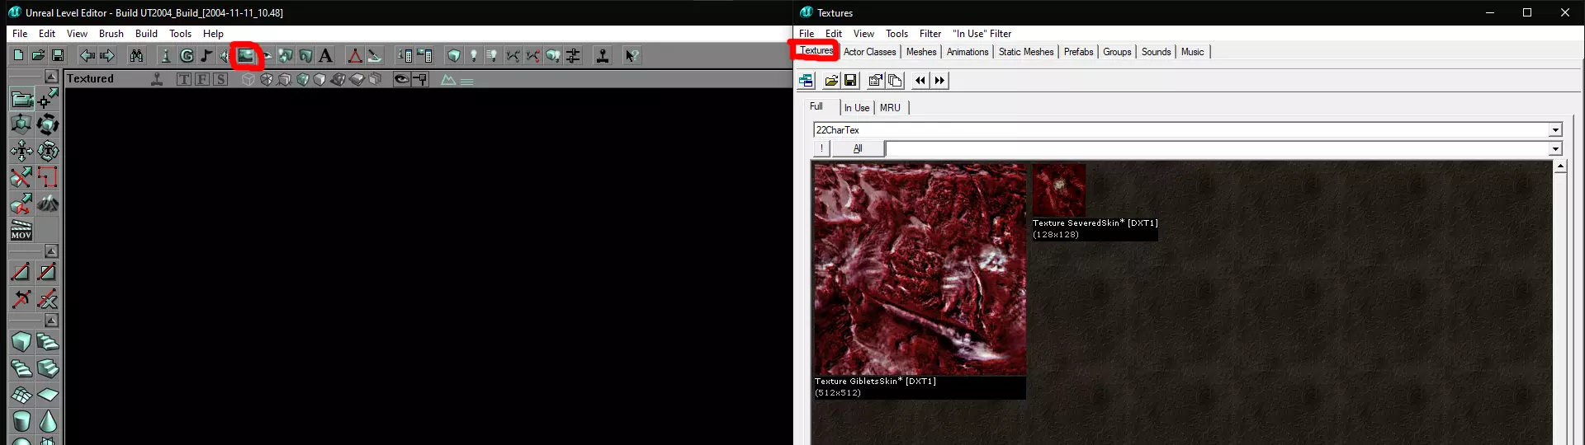Build only changed lights icon
Image resolution: width=1585 pixels, height=445 pixels.
tap(493, 55)
